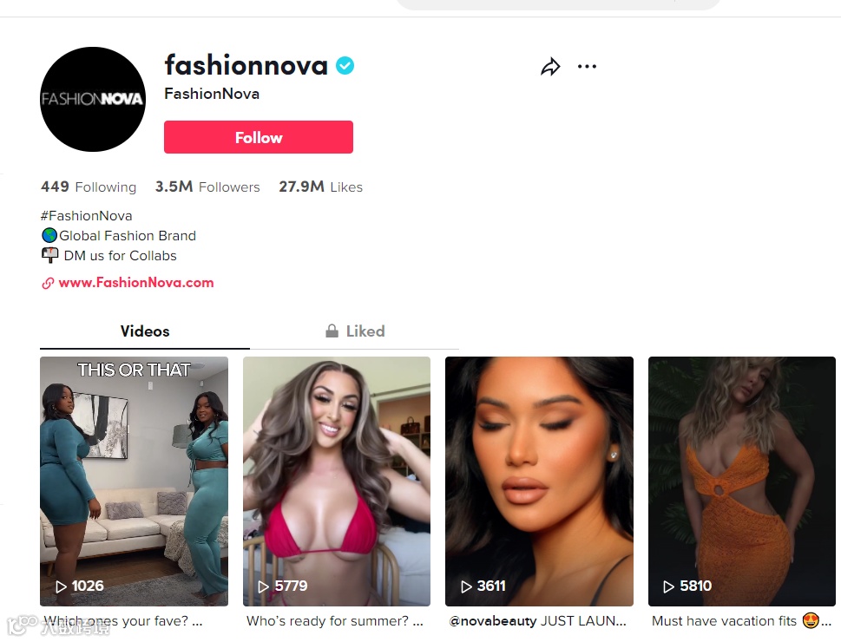Open the red bikini summer video
Screen dimensions: 841x642
coord(337,481)
